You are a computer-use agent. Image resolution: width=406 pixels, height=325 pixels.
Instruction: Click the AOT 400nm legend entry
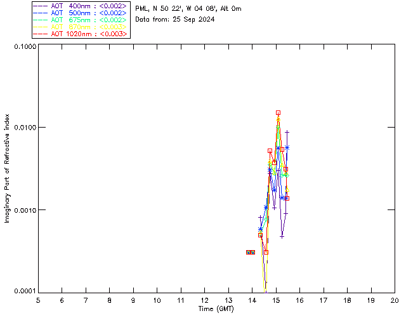click(81, 6)
